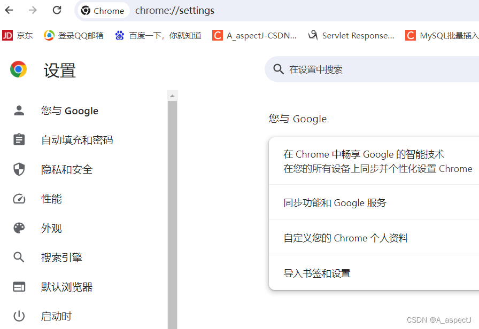
Task: Click the Servlet Response bookmark favicon
Action: [313, 35]
